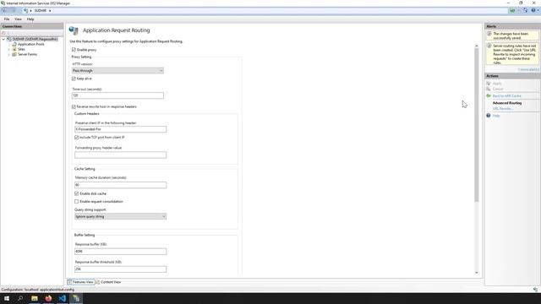Click the vertical scrollbar thumb in main pane

tap(477, 124)
